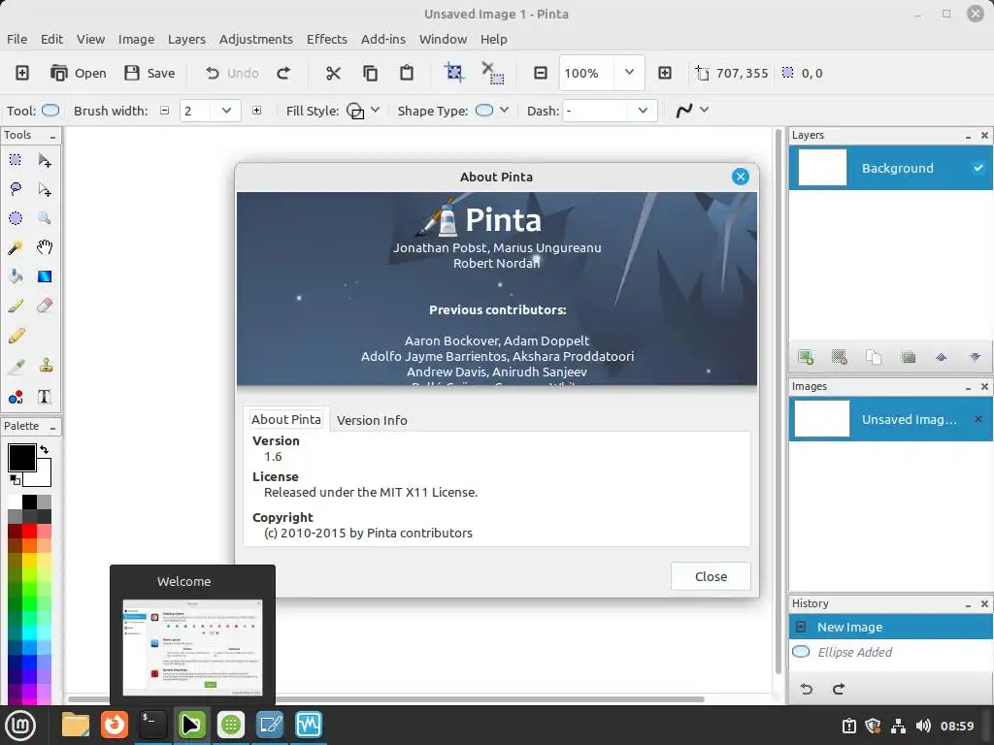994x745 pixels.
Task: Open the Adjustments menu
Action: [256, 39]
